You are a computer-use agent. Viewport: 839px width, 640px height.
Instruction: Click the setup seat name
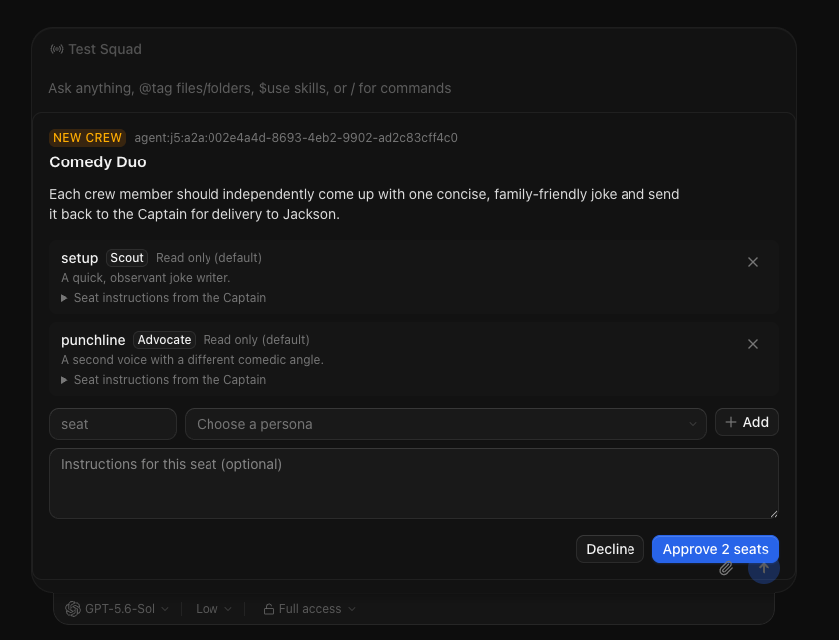coord(79,258)
